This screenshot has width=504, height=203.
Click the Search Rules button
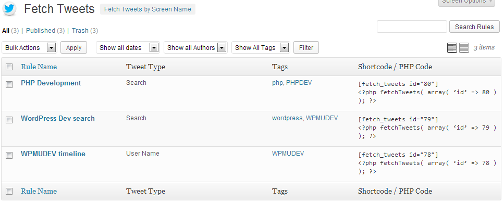click(474, 27)
